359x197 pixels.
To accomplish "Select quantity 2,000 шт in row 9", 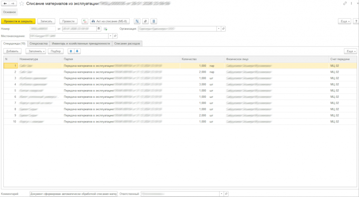I will click(x=202, y=115).
